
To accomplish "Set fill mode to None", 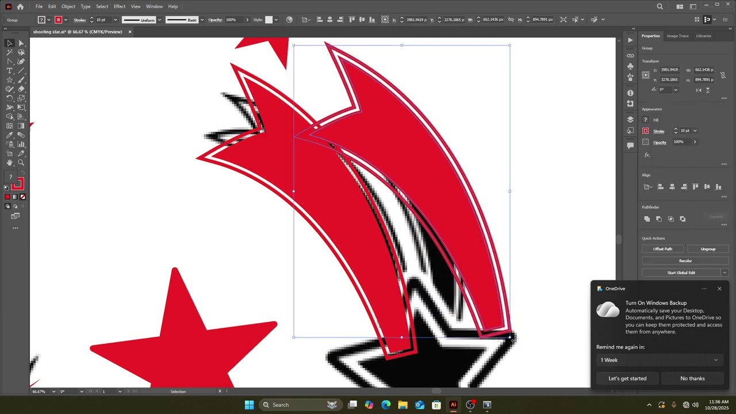I will (22, 197).
